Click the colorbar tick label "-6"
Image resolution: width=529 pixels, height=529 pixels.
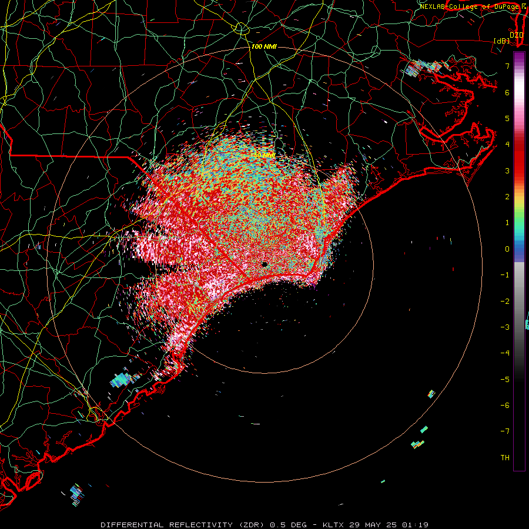[505, 406]
